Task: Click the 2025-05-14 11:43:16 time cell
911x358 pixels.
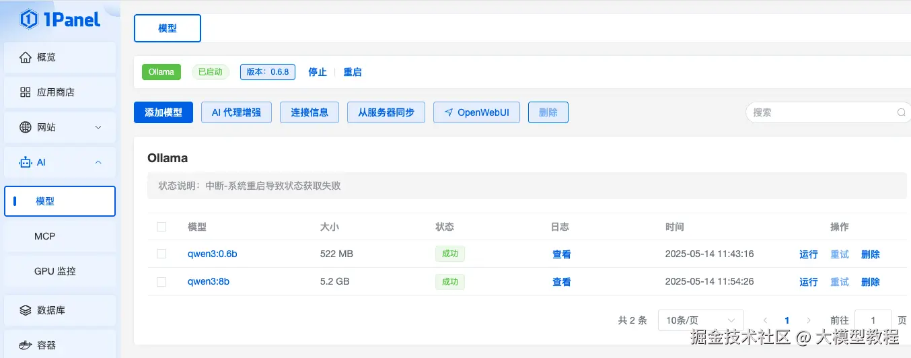Action: [709, 254]
